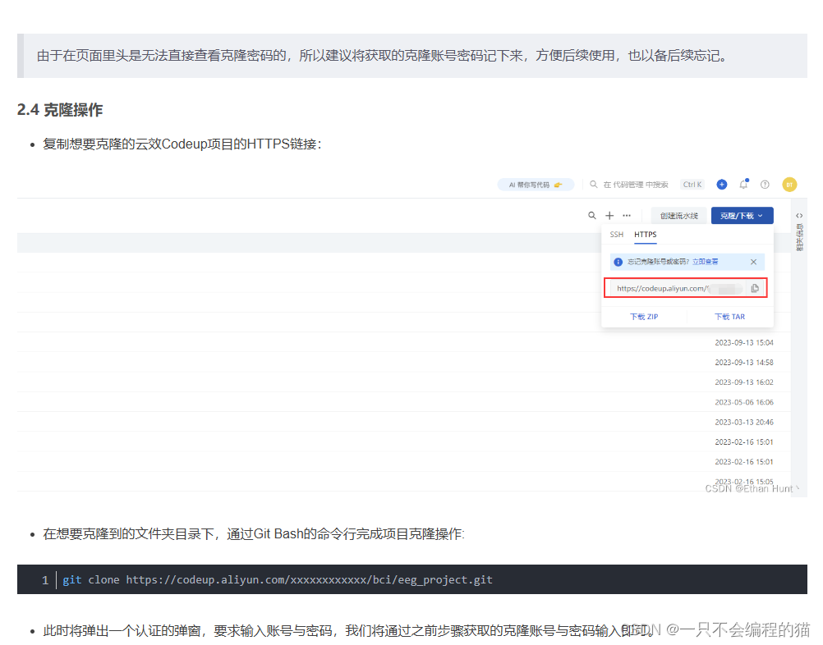
Task: Open the notifications bell icon
Action: click(x=744, y=184)
